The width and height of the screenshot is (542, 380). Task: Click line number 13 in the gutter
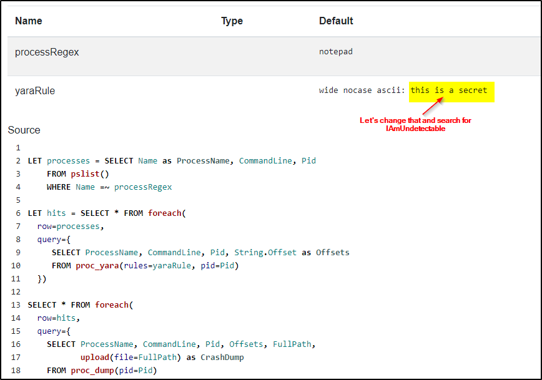coord(16,305)
